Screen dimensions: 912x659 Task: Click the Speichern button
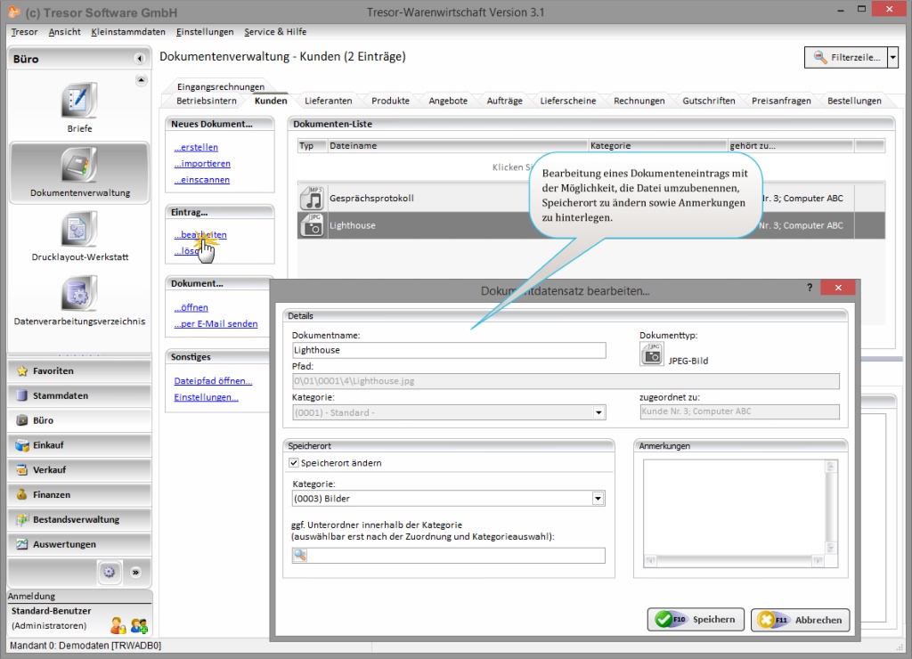(696, 619)
